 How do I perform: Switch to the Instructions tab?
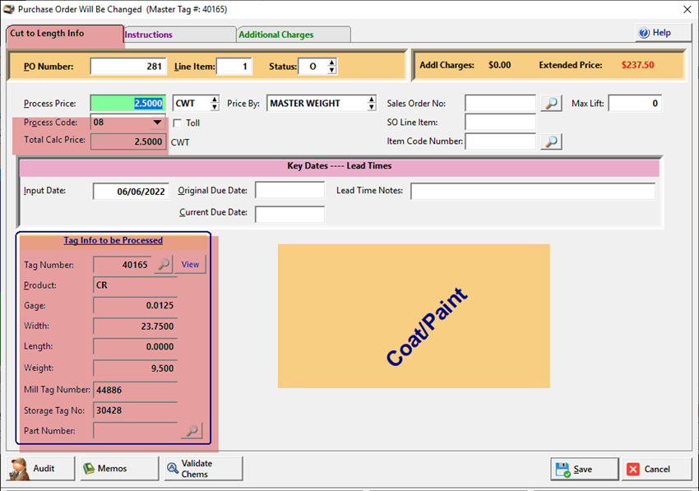coord(179,35)
